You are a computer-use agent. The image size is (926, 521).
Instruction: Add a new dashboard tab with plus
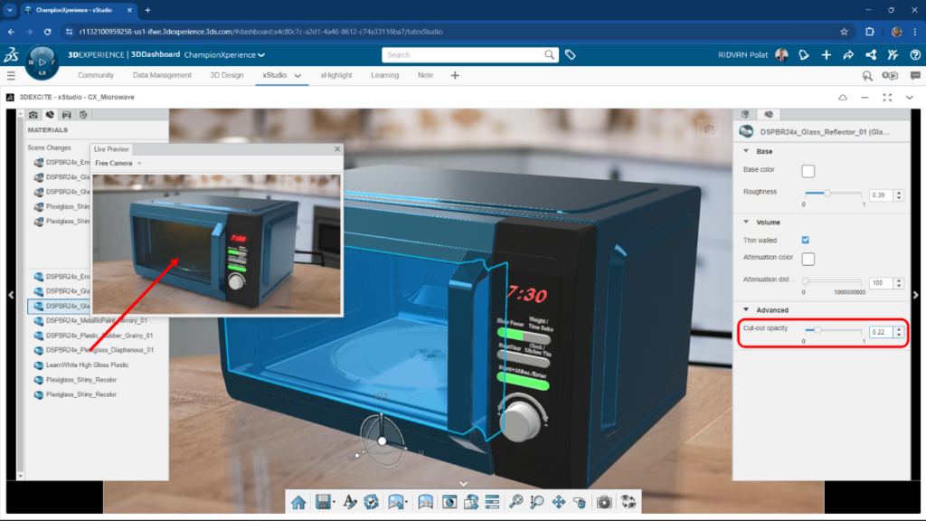455,76
